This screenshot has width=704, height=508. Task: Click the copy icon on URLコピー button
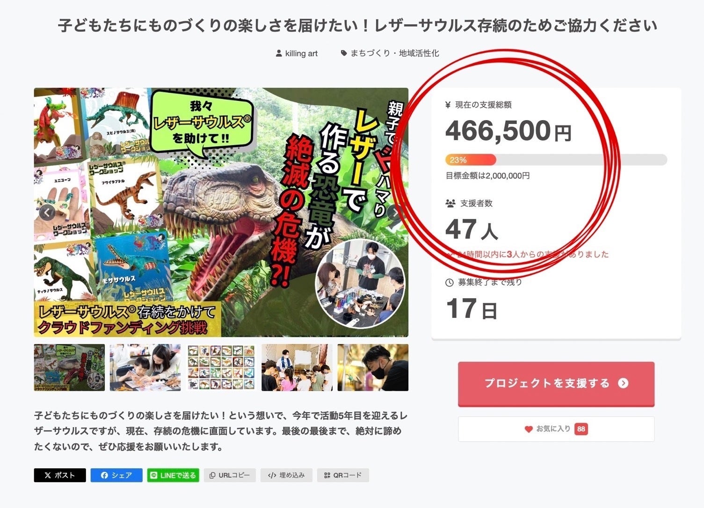tap(212, 475)
